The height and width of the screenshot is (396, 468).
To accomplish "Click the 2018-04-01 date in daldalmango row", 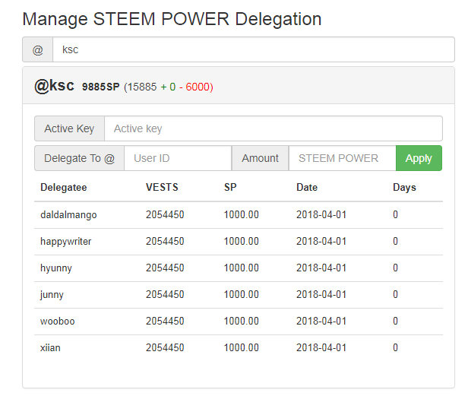I will coord(321,215).
